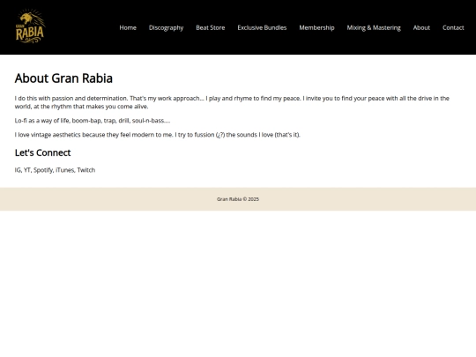
Task: Click the paragraph starting 'Lo-fi as a way of life'
Action: pyautogui.click(x=93, y=121)
